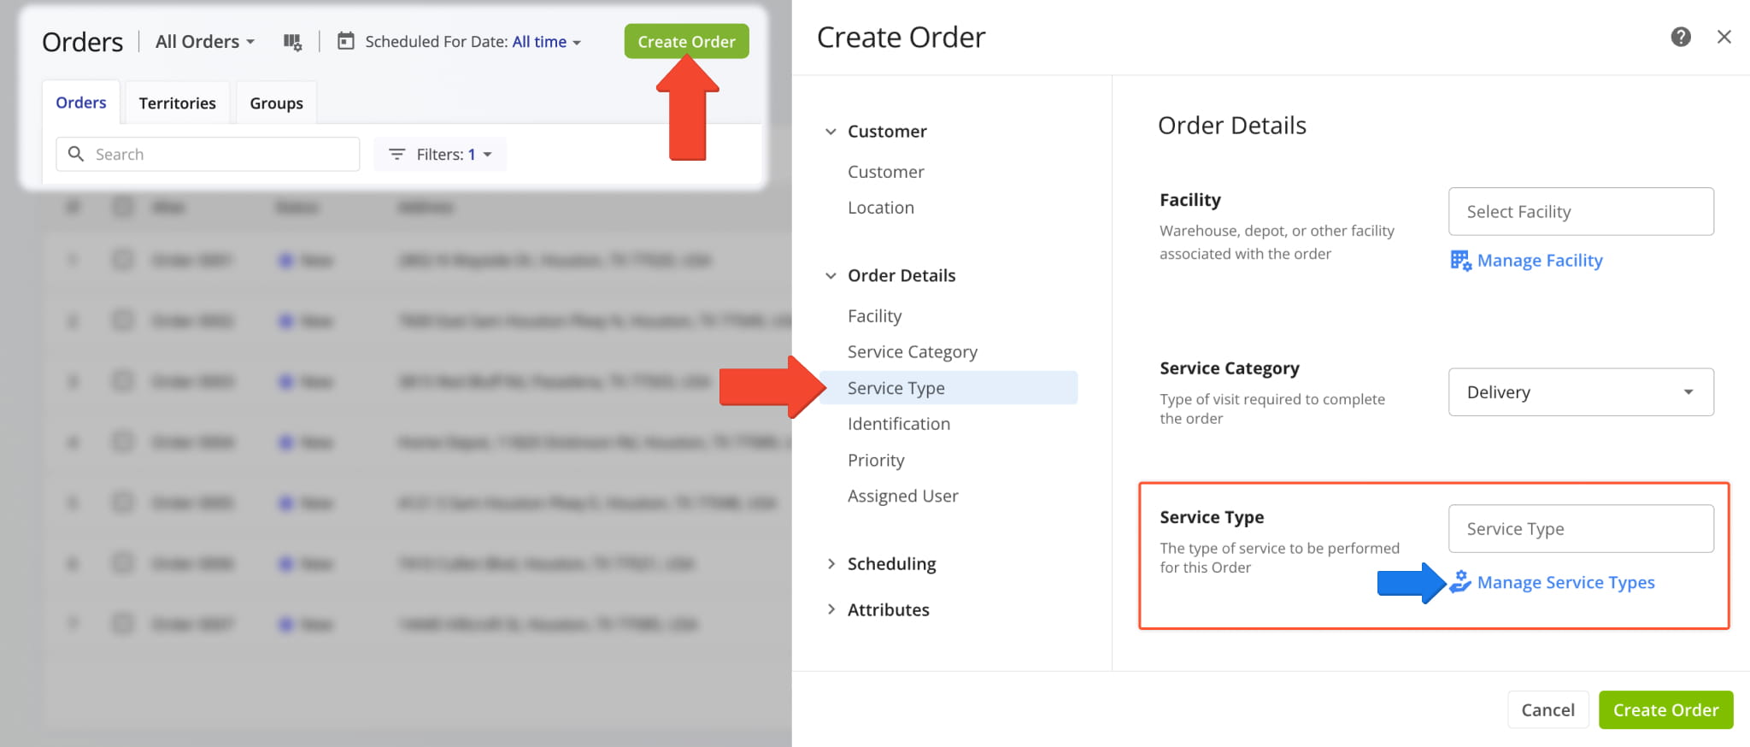1750x747 pixels.
Task: Select Assigned User in the sidebar
Action: pyautogui.click(x=902, y=497)
